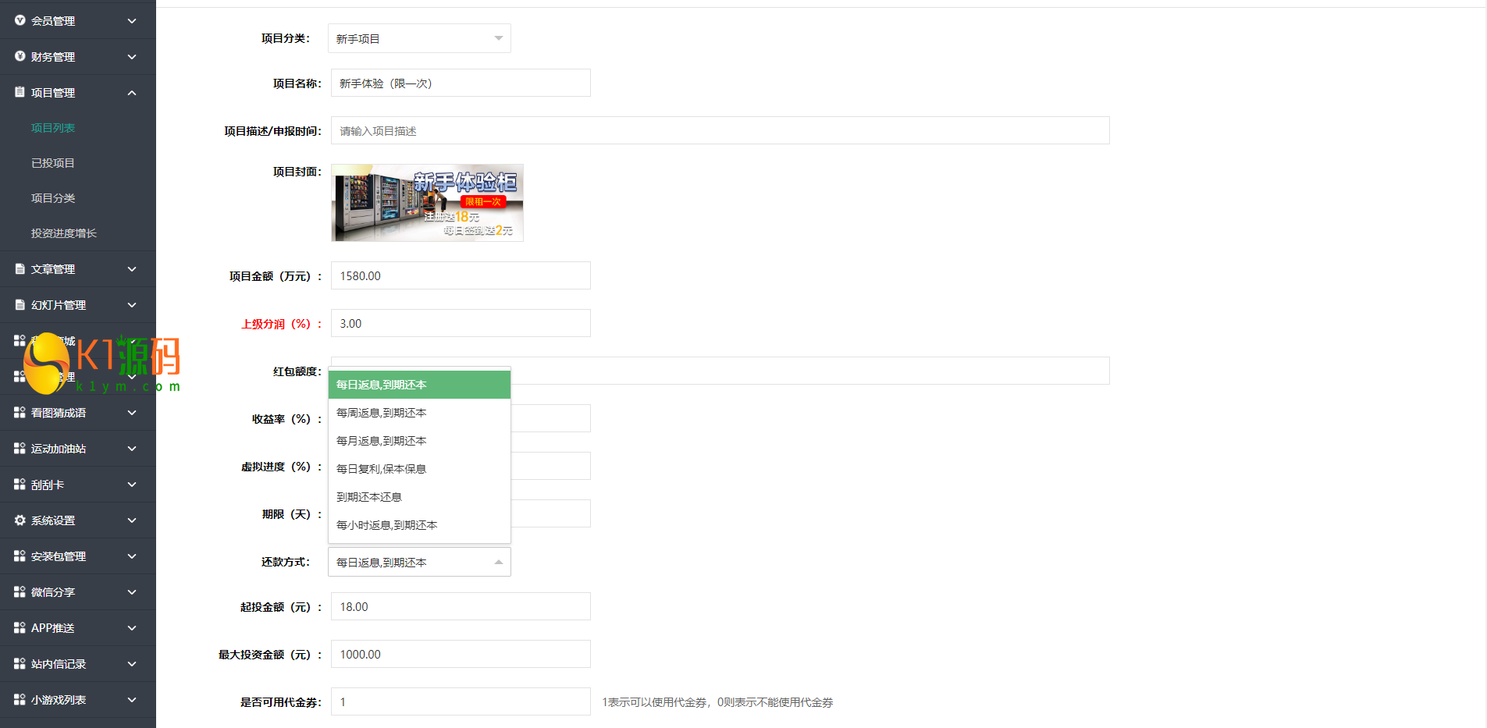Open 已投项目 in the sidebar submenu

pos(53,163)
